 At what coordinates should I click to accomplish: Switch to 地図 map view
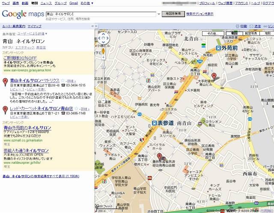click(234, 33)
